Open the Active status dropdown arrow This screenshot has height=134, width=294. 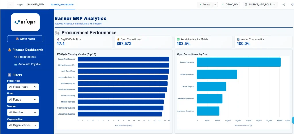click(215, 5)
